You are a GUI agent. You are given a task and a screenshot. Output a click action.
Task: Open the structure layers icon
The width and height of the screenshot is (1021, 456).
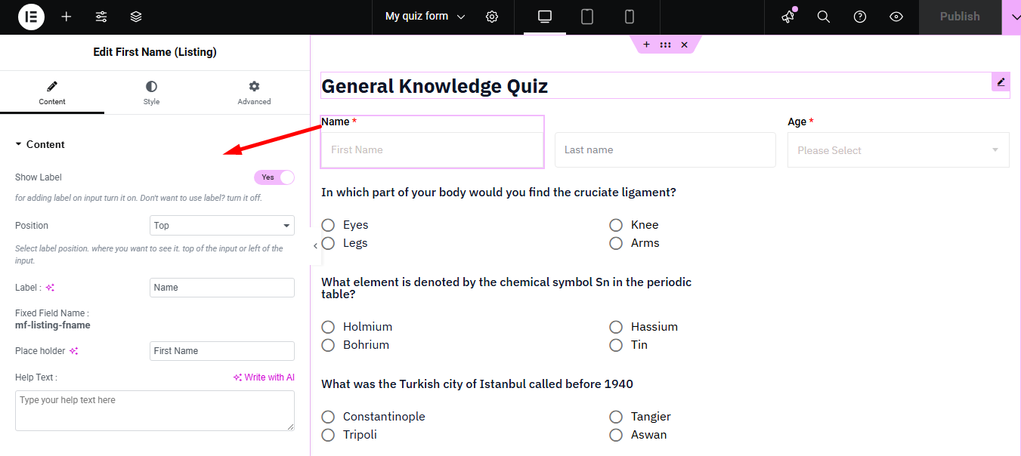point(136,17)
